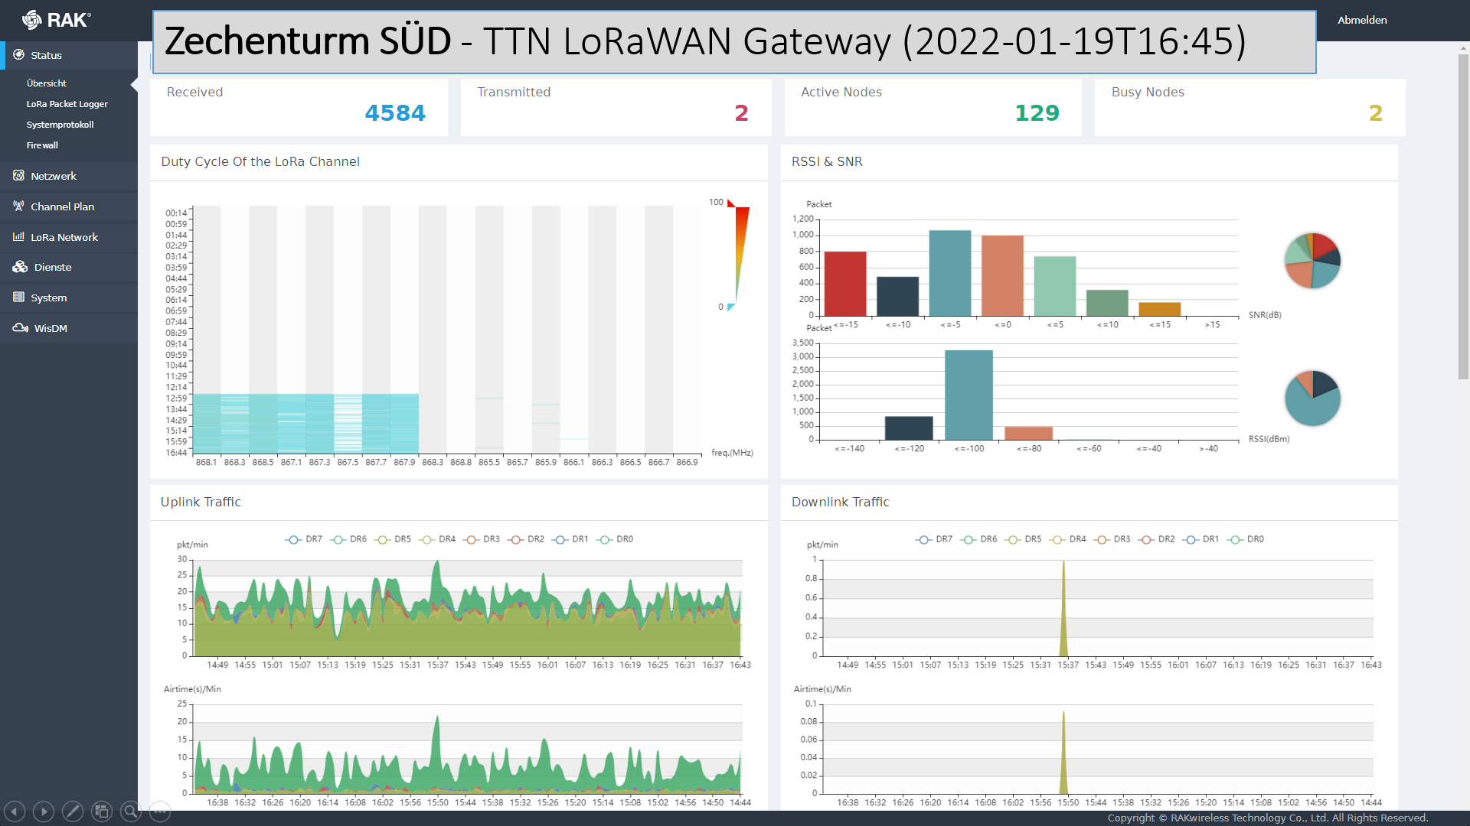
Task: Open more slideshow options ellipsis
Action: click(160, 811)
